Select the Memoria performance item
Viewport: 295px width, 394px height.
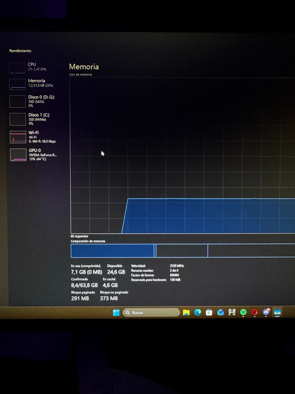(32, 83)
